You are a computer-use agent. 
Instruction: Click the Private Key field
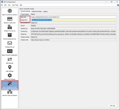point(73,31)
